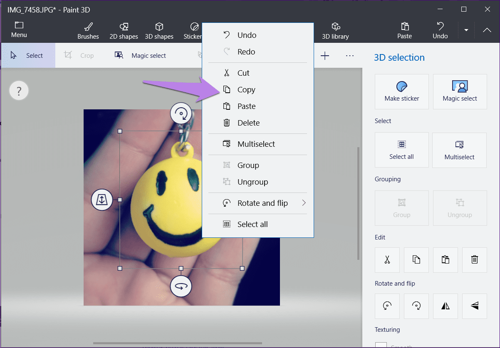Click the rotate handle above the selection
Screen dimensions: 500x348
(181, 113)
